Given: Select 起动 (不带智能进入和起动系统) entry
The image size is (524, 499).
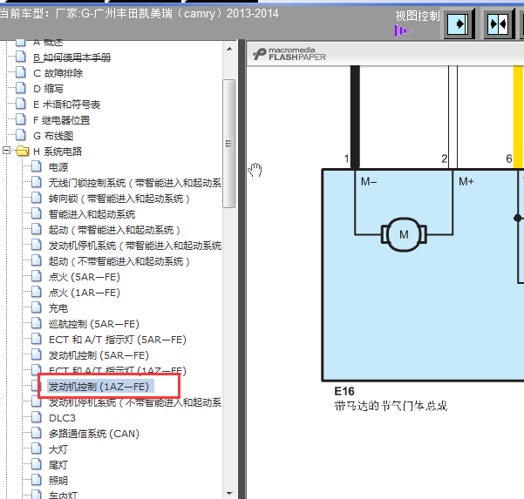Looking at the screenshot, I should point(119,261).
